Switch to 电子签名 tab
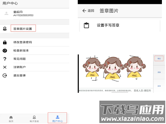 pos(34,119)
